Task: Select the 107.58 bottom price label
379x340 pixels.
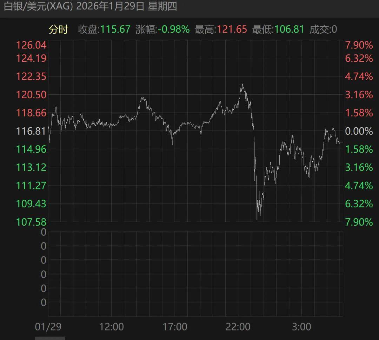Action: click(31, 222)
